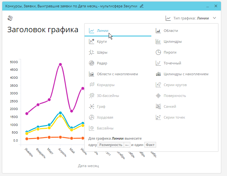Click the Заголовок графика chart title
The image size is (227, 176).
coord(43,30)
